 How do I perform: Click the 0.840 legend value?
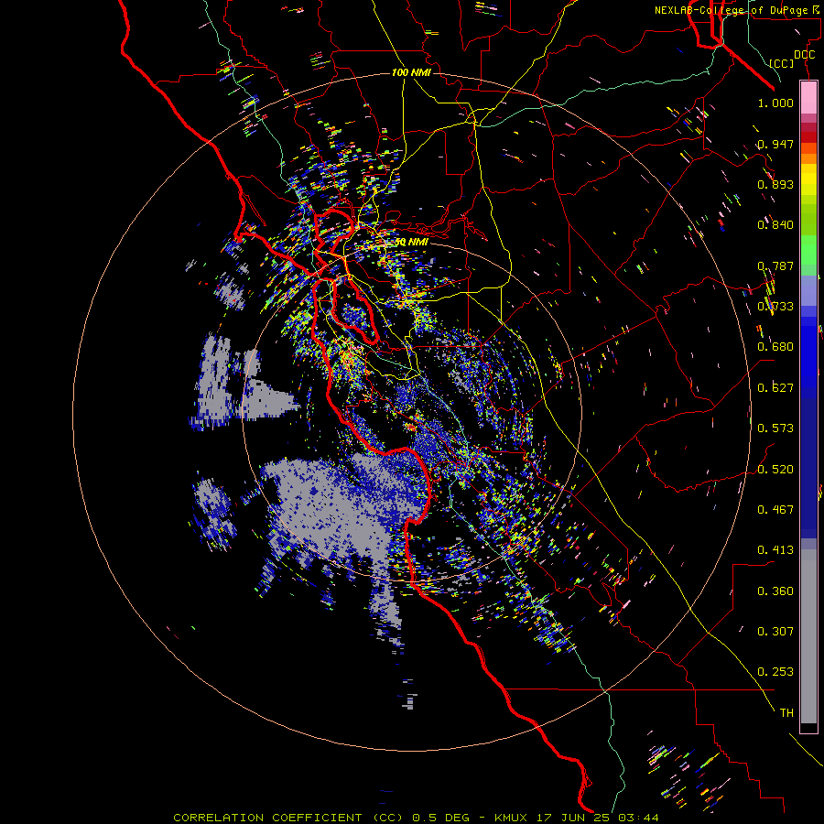[775, 225]
